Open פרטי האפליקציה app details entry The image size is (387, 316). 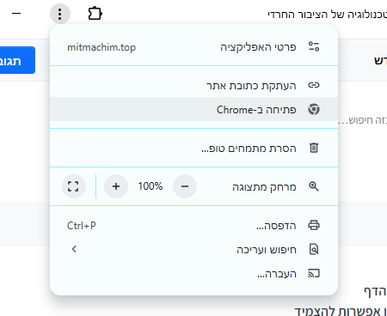tap(193, 47)
